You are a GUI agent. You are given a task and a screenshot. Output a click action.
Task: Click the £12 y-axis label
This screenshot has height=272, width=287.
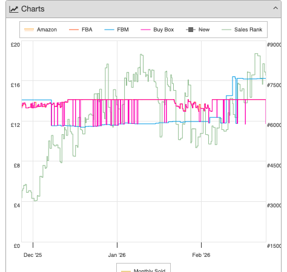[16, 125]
